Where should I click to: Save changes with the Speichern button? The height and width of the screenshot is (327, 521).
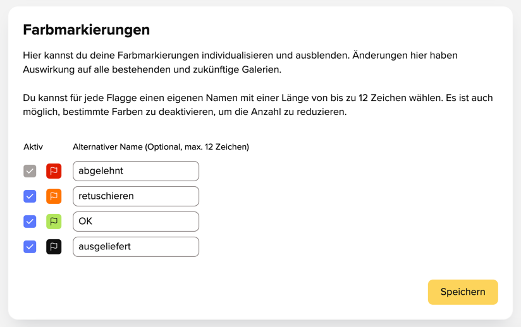coord(463,292)
